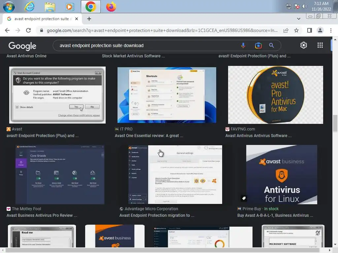
Task: Open 'Avast One Essential review' link
Action: click(149, 135)
